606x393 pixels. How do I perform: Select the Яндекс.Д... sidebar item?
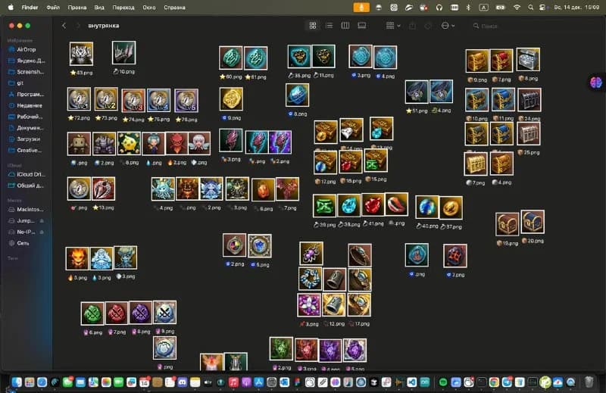click(x=27, y=61)
